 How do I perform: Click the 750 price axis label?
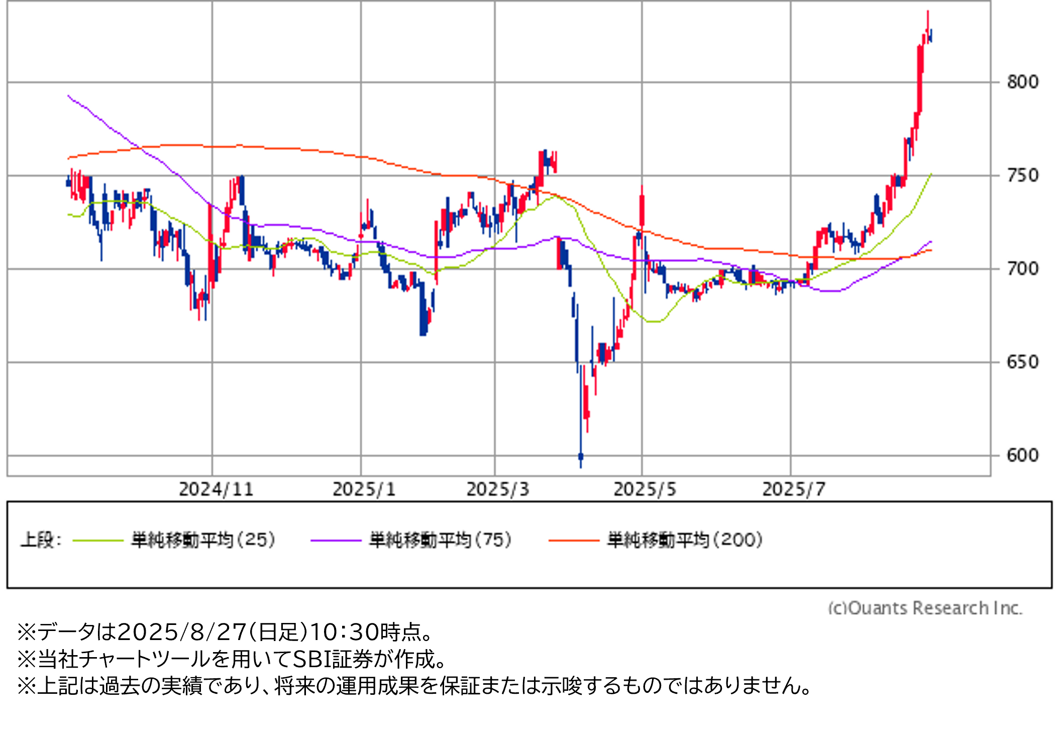1022,175
